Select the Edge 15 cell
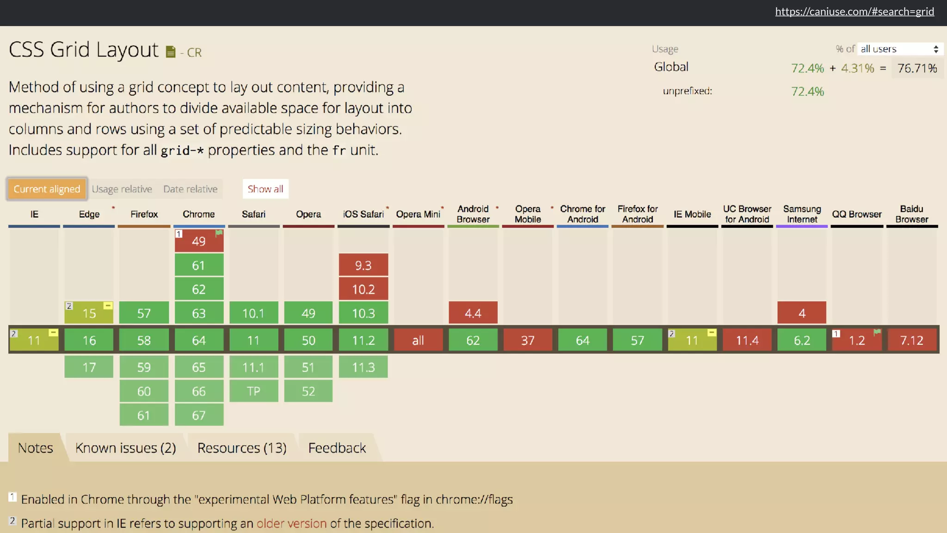 point(89,313)
